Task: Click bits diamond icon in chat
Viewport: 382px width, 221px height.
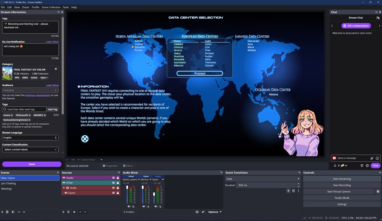Action: 335,166
